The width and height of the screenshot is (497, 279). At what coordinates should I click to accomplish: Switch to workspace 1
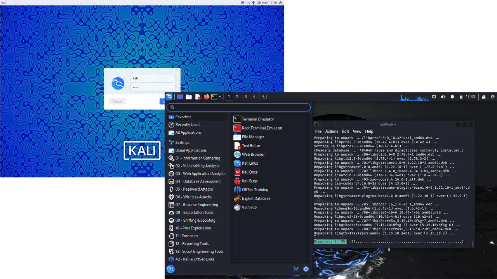[229, 96]
